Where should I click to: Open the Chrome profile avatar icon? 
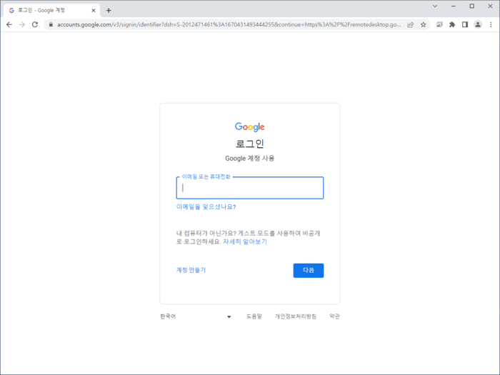pyautogui.click(x=478, y=24)
